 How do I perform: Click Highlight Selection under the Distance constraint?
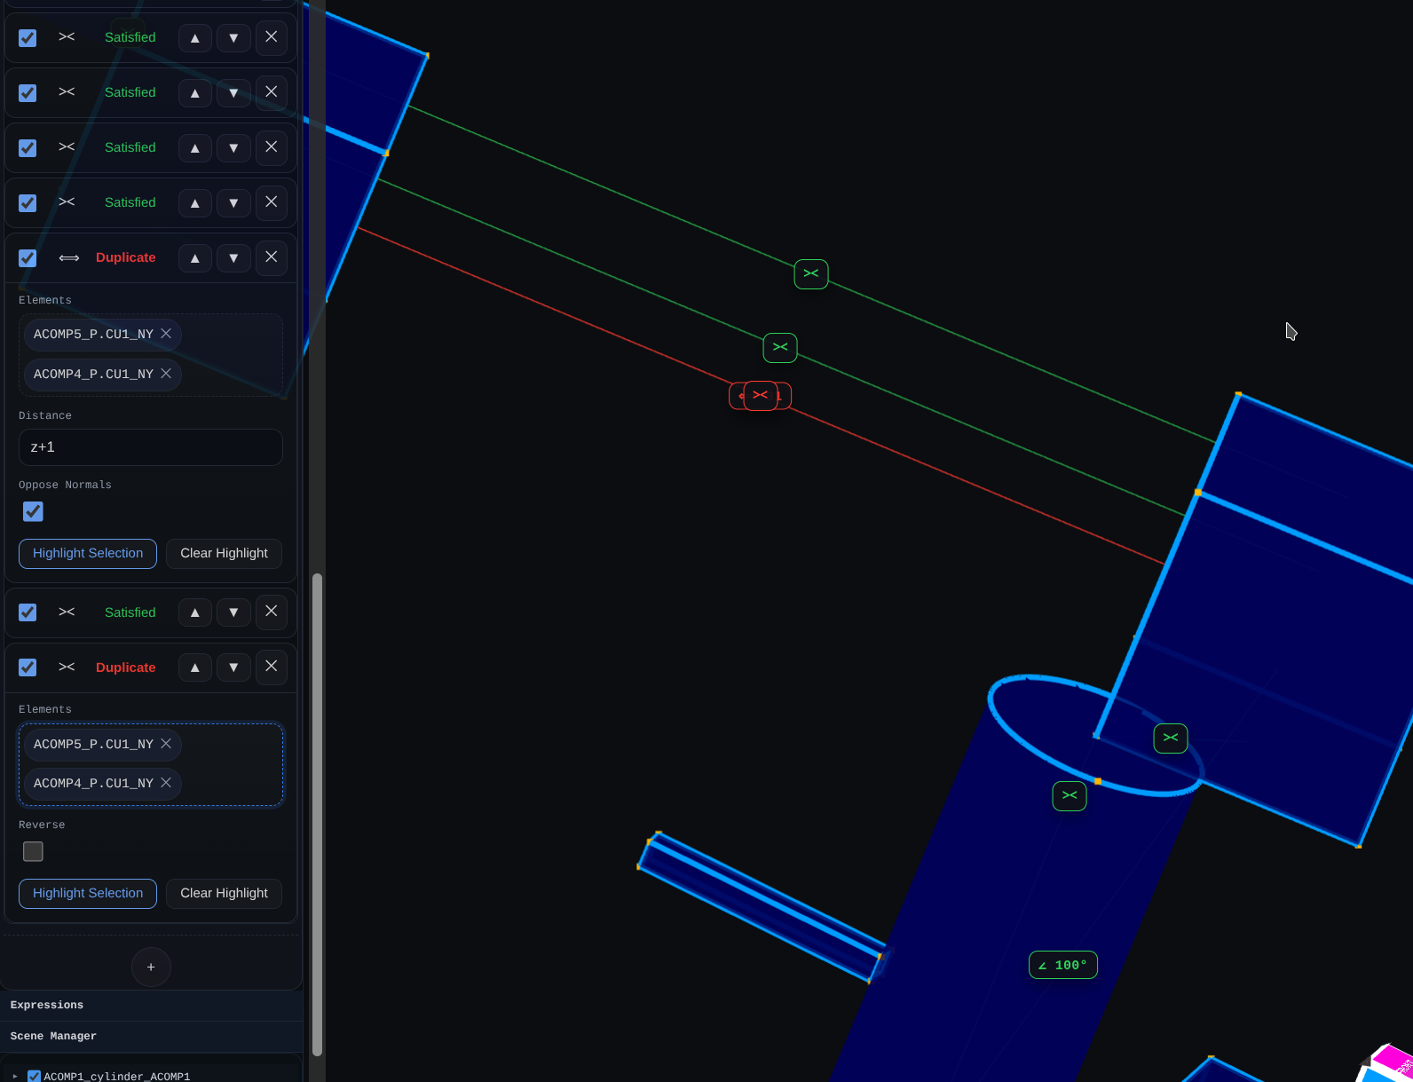pyautogui.click(x=88, y=553)
